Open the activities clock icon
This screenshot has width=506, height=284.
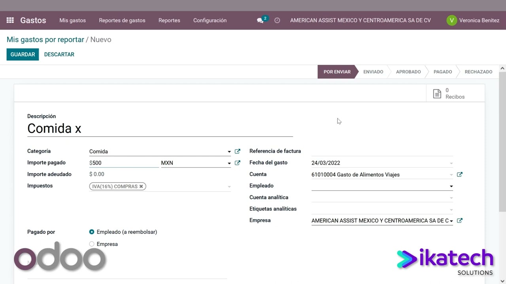[x=277, y=21]
